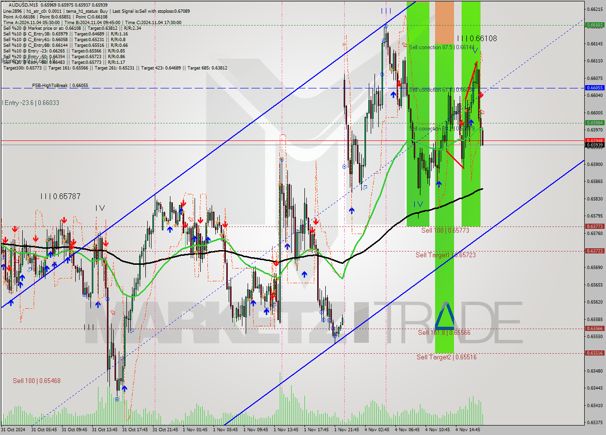Select the blue 0.66055 price tag
606x435 pixels.
click(595, 88)
